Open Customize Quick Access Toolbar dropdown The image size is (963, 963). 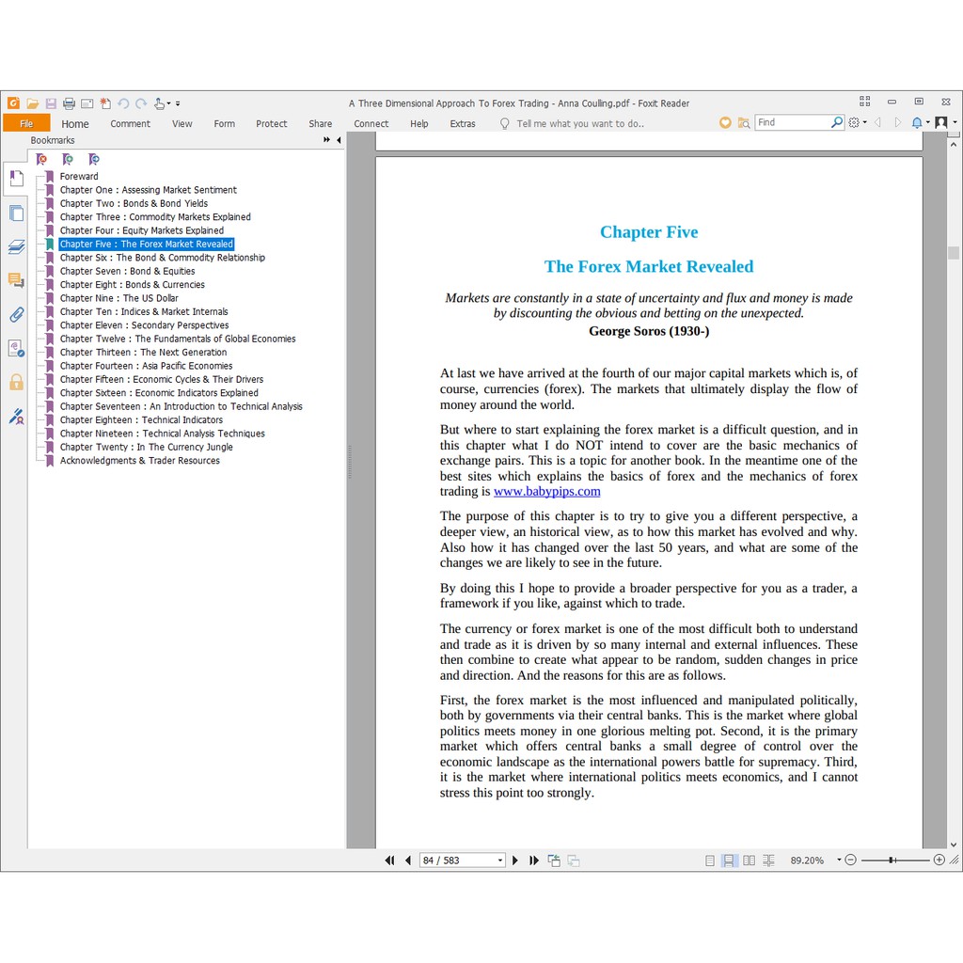pyautogui.click(x=178, y=103)
